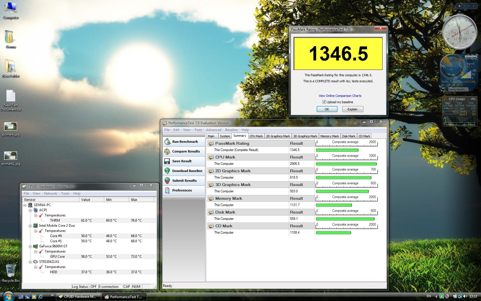Click the Save Result floppy icon
This screenshot has height=301, width=481.
tap(167, 161)
